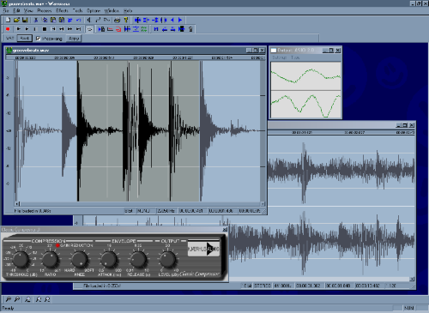The width and height of the screenshot is (429, 313).
Task: Click the Threshold knob on the compressor
Action: (x=21, y=260)
